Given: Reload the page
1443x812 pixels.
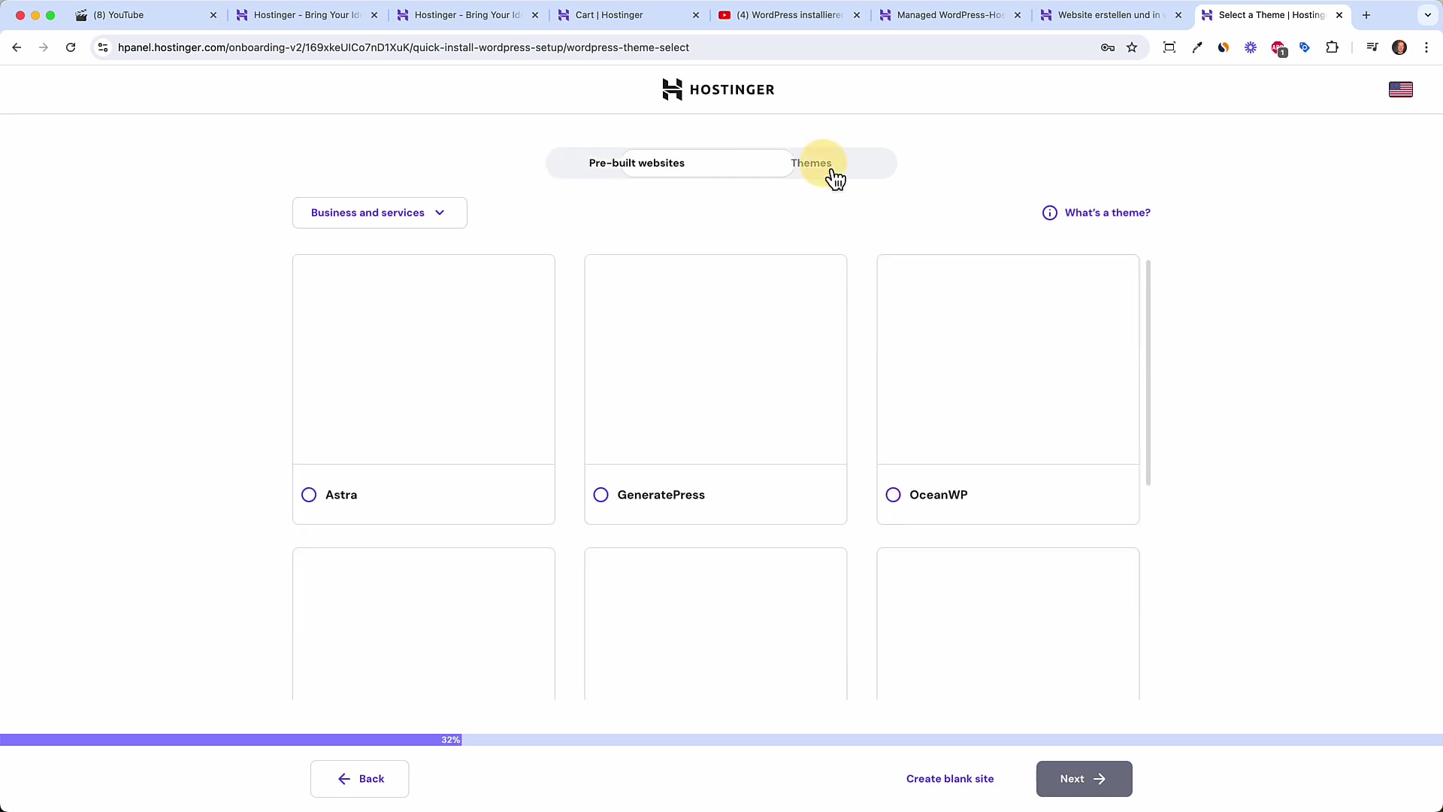Looking at the screenshot, I should (x=71, y=47).
